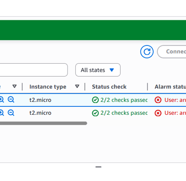Click red alarm error icon, first row
Screen dimensions: 186x181
point(158,100)
